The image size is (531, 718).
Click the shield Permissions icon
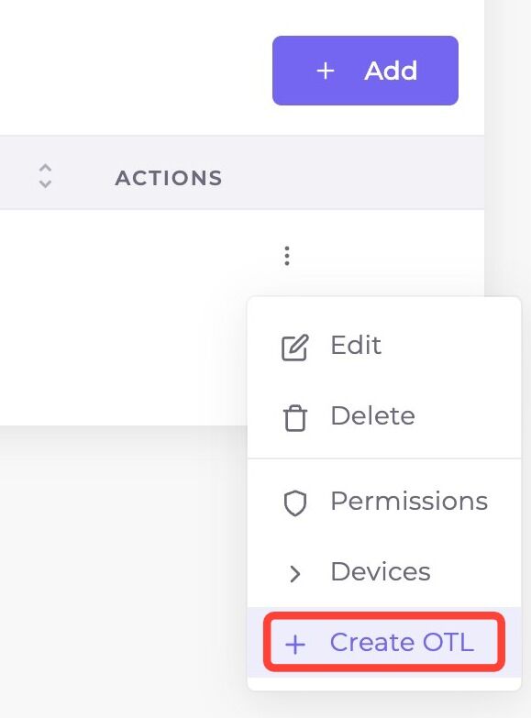[x=295, y=503]
